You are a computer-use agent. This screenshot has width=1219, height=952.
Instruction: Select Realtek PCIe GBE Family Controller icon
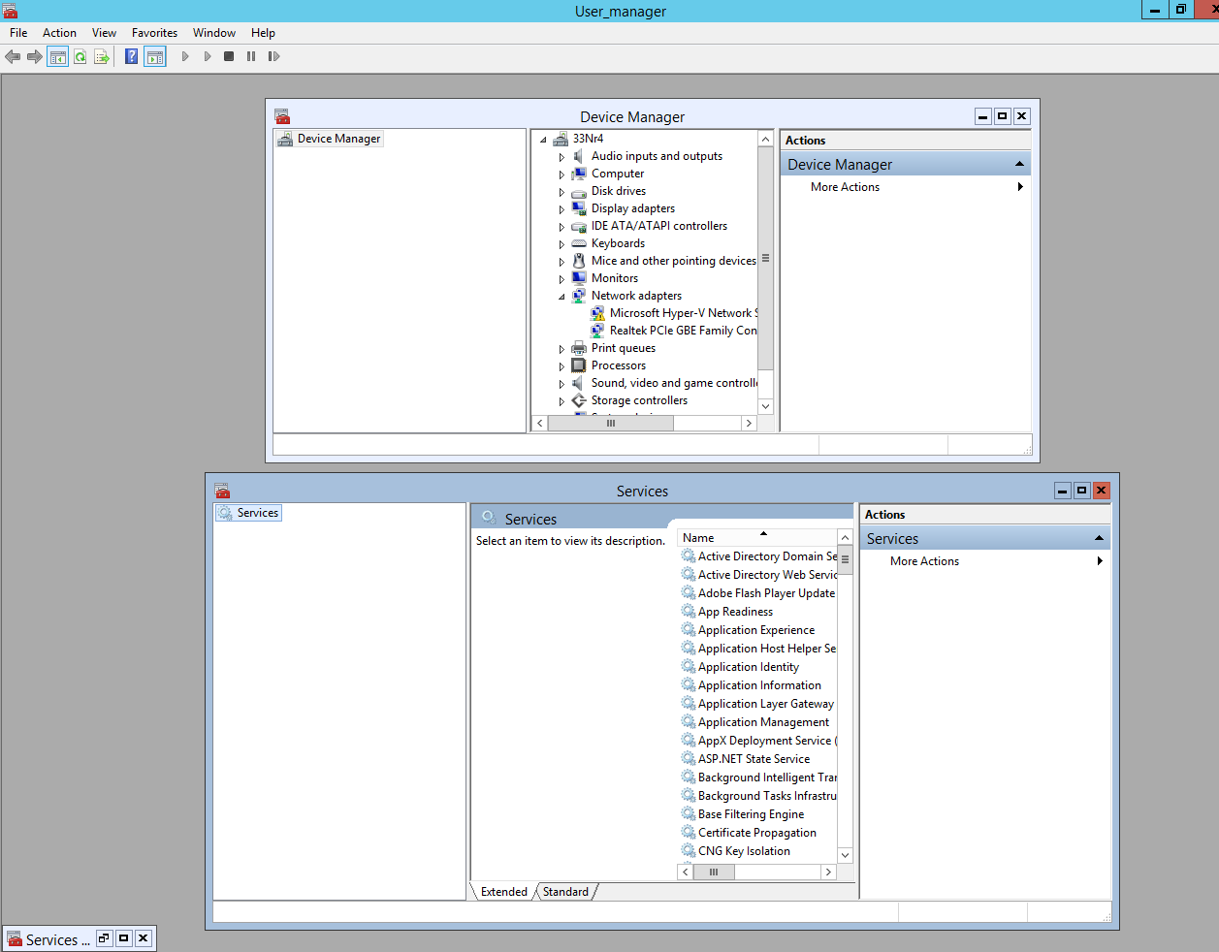click(597, 331)
